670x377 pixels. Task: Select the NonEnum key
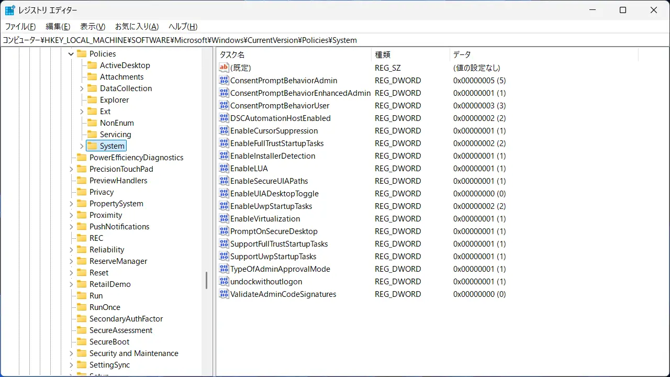(117, 123)
